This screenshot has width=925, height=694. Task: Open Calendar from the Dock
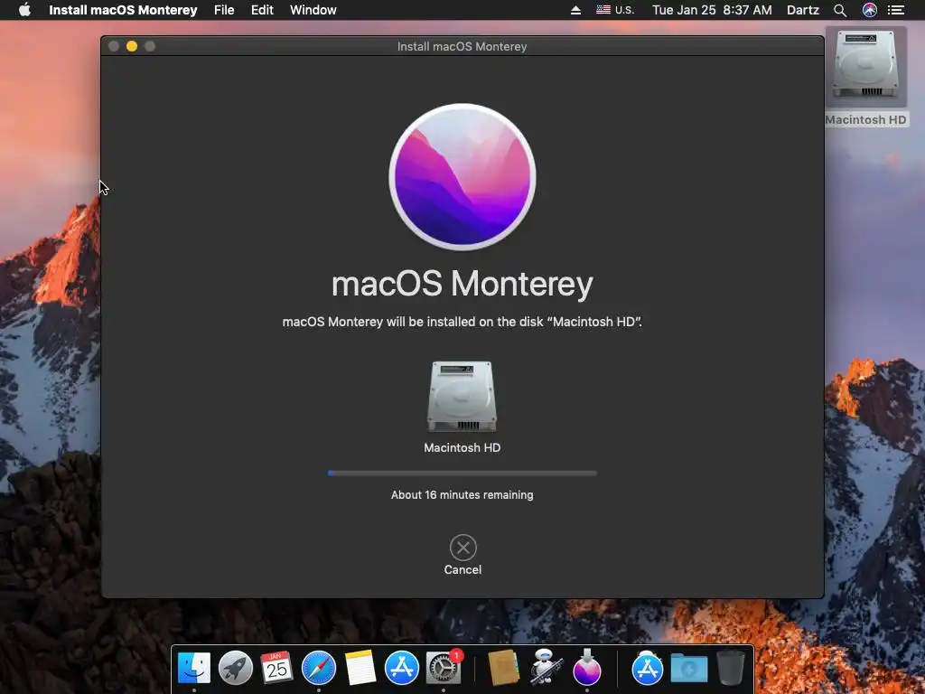[276, 668]
